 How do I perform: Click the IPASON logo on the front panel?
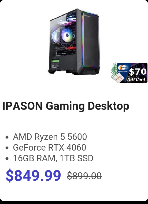[x=87, y=16]
